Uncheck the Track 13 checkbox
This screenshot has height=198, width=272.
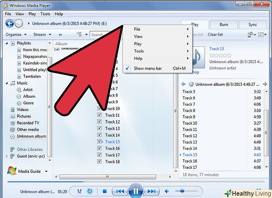click(x=99, y=128)
